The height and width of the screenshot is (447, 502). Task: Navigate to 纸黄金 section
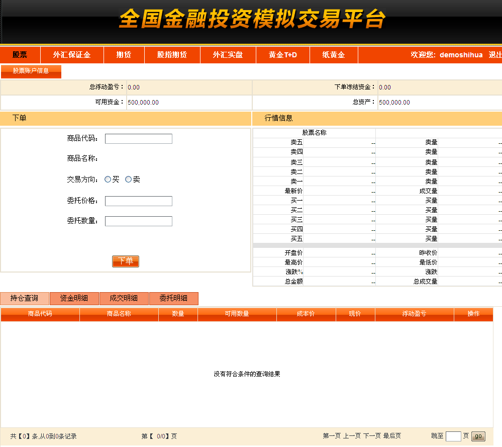[333, 55]
